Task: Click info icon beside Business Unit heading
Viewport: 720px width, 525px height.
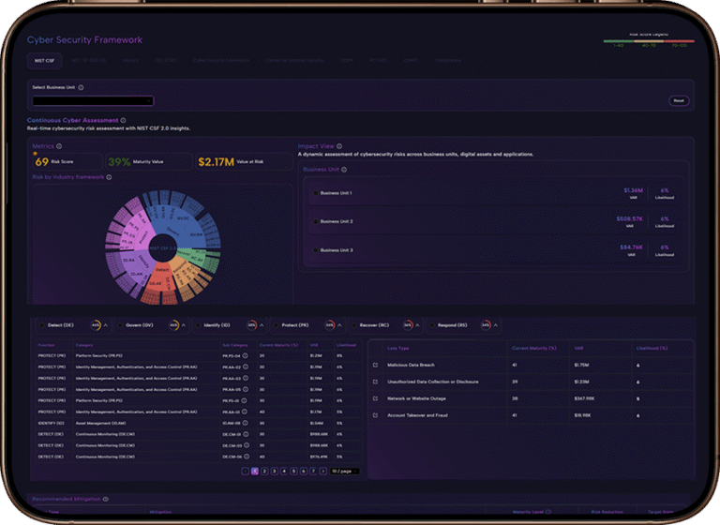Action: click(344, 170)
